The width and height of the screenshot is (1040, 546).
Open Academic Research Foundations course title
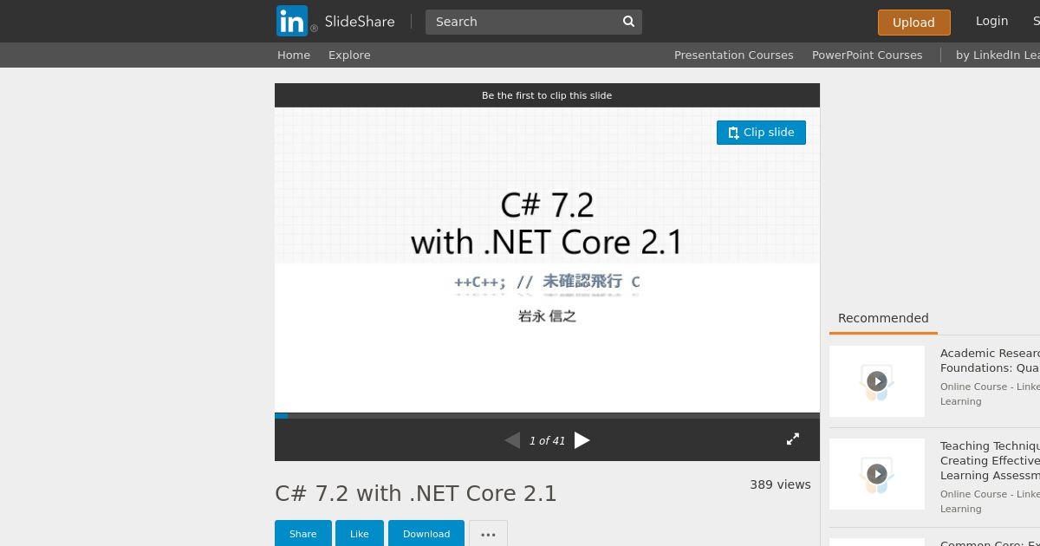click(990, 361)
